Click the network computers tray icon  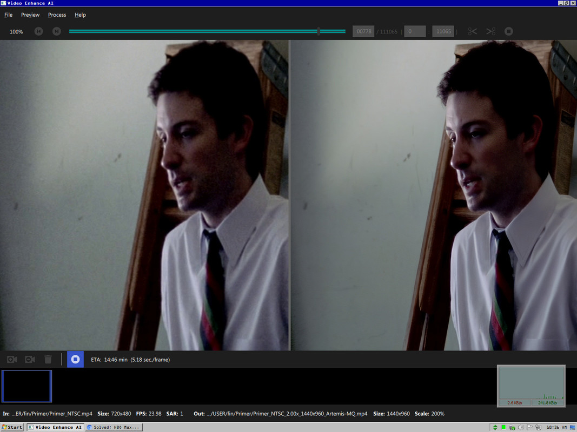click(538, 427)
